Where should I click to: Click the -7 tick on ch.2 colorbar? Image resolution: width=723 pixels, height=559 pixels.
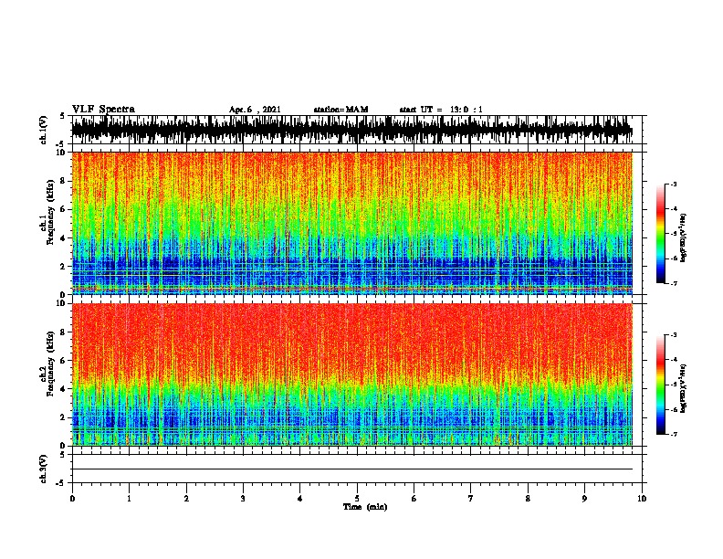click(x=673, y=434)
